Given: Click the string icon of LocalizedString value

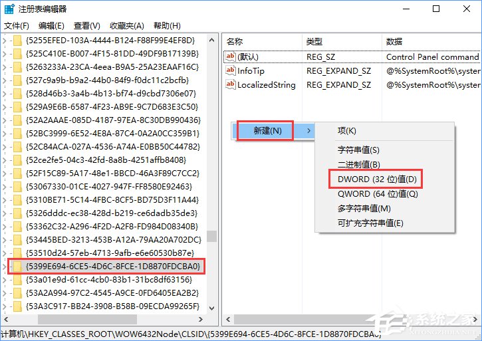Looking at the screenshot, I should coord(230,84).
